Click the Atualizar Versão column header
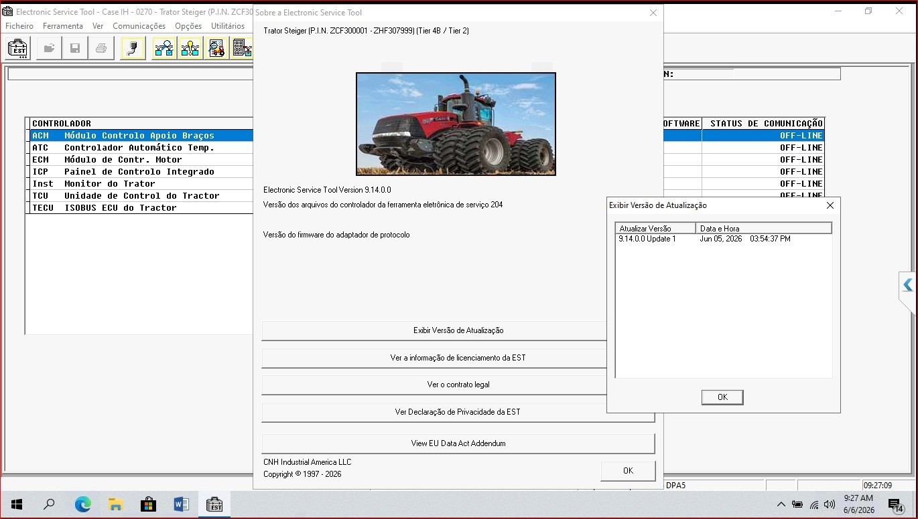The height and width of the screenshot is (519, 918). coord(656,228)
